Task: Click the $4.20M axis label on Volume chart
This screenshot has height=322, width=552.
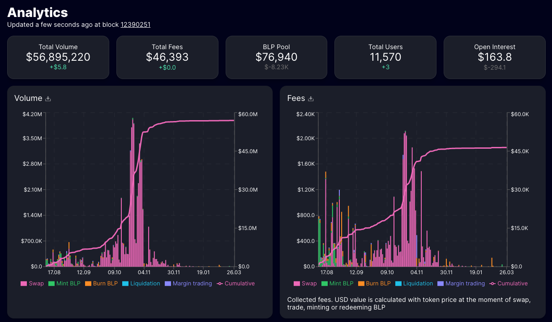Action: pyautogui.click(x=32, y=114)
